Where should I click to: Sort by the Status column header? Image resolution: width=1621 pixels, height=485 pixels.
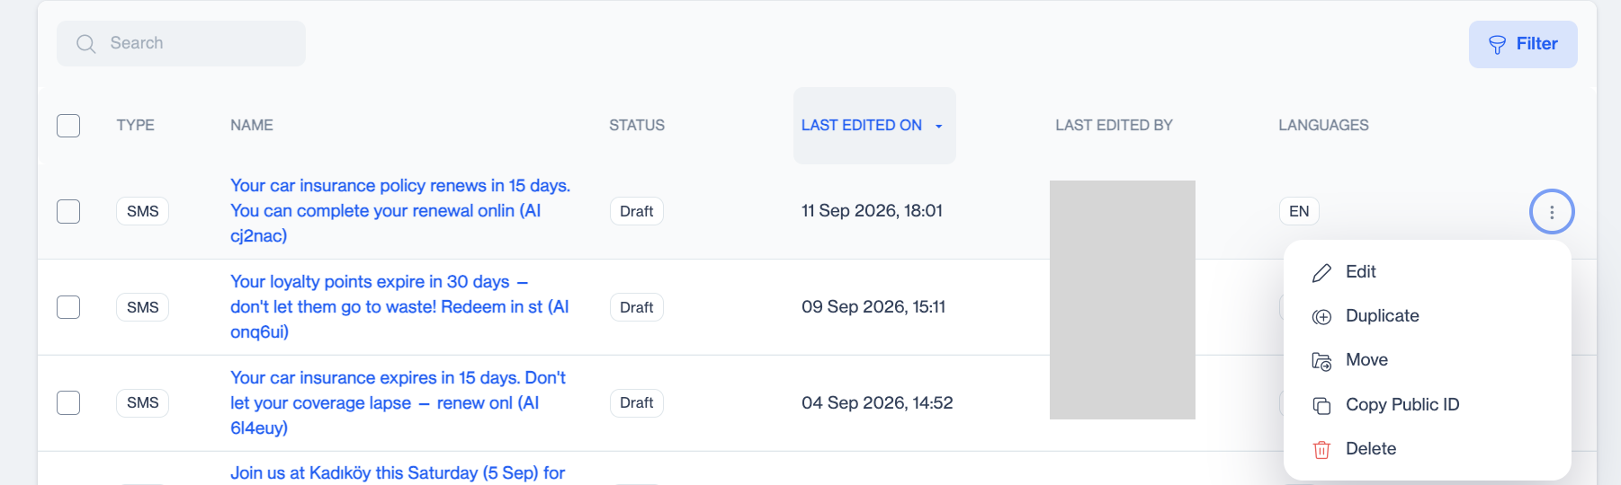click(637, 126)
